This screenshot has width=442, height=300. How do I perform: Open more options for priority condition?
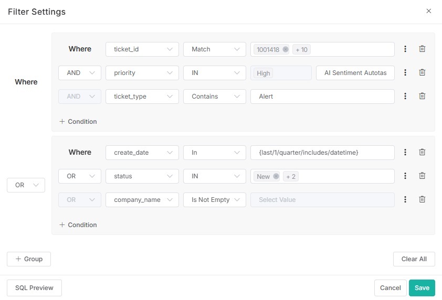[x=405, y=73]
